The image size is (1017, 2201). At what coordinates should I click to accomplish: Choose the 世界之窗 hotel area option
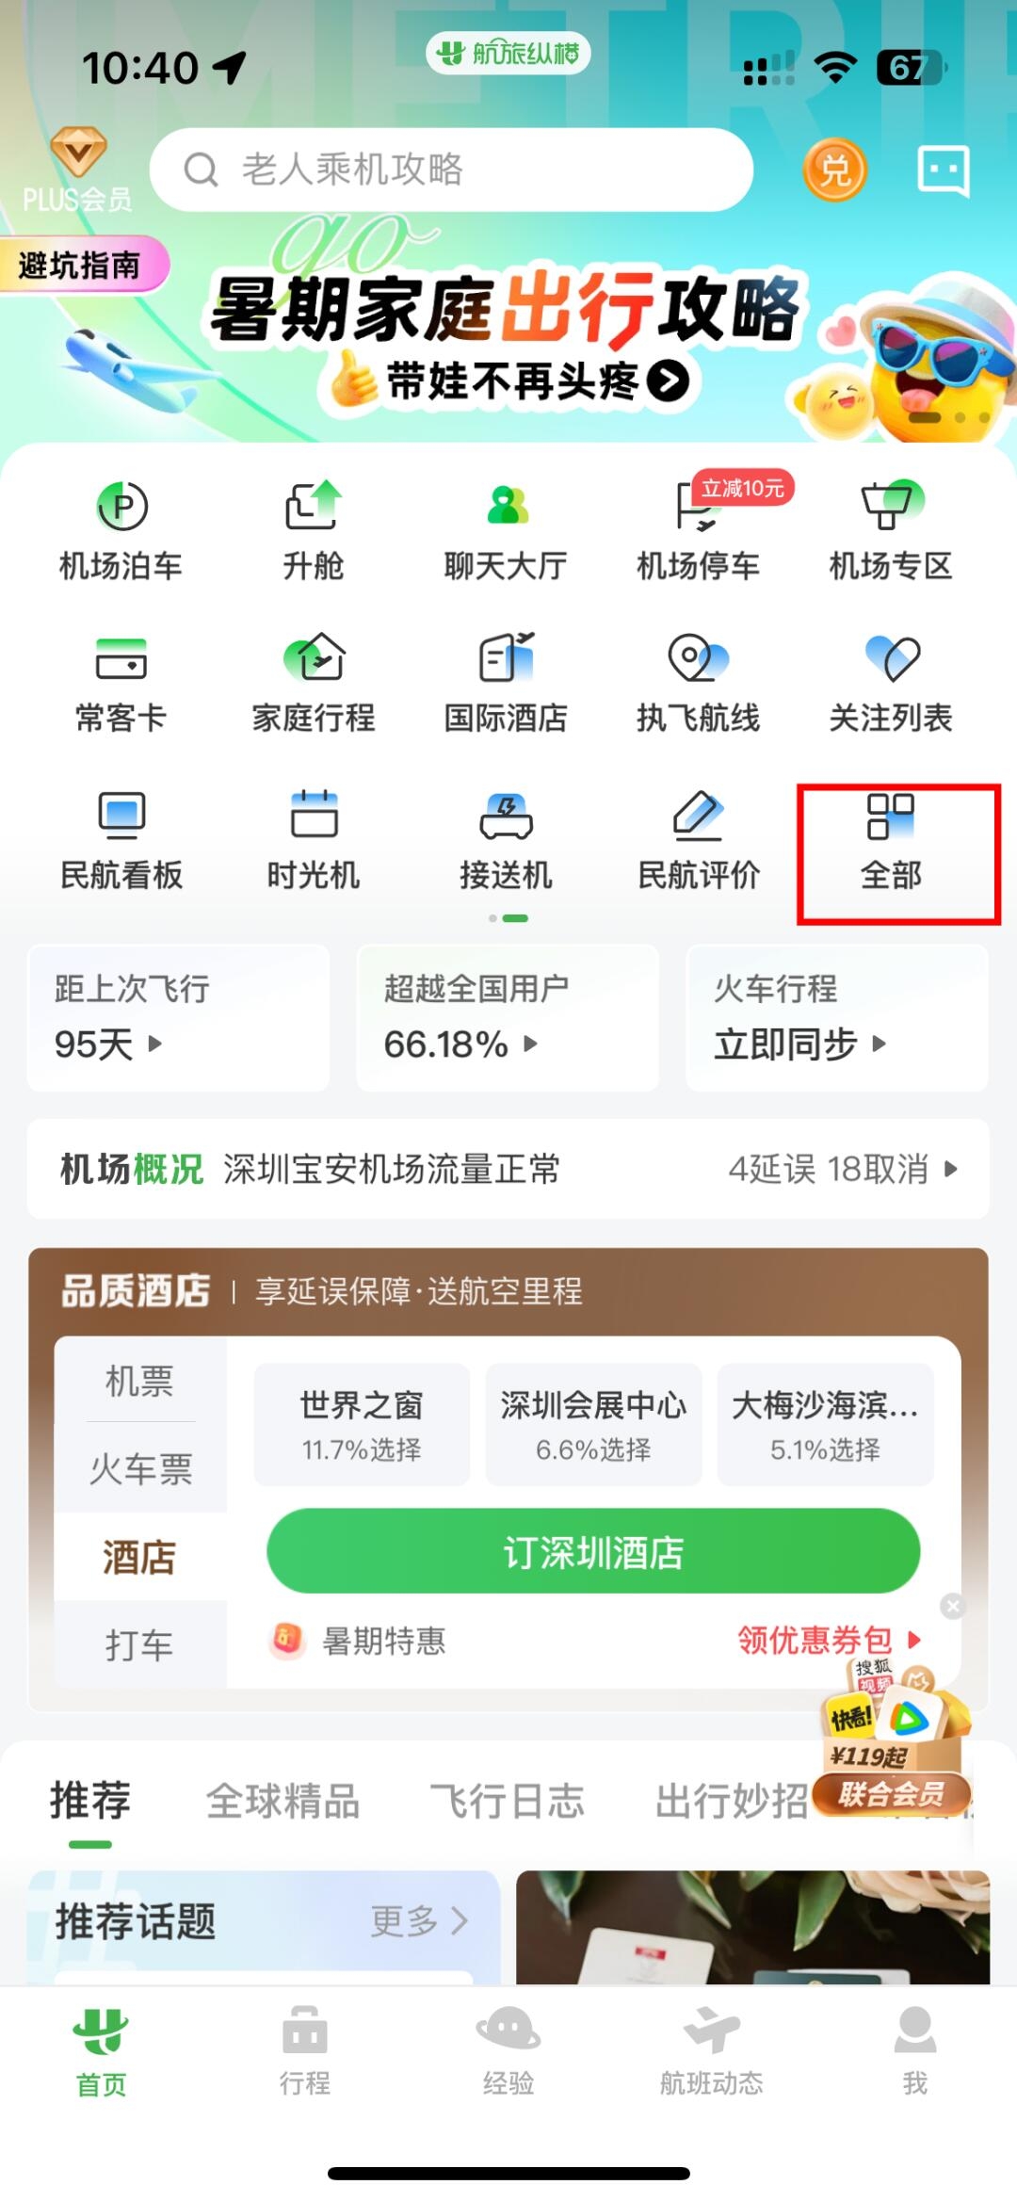pos(362,1424)
